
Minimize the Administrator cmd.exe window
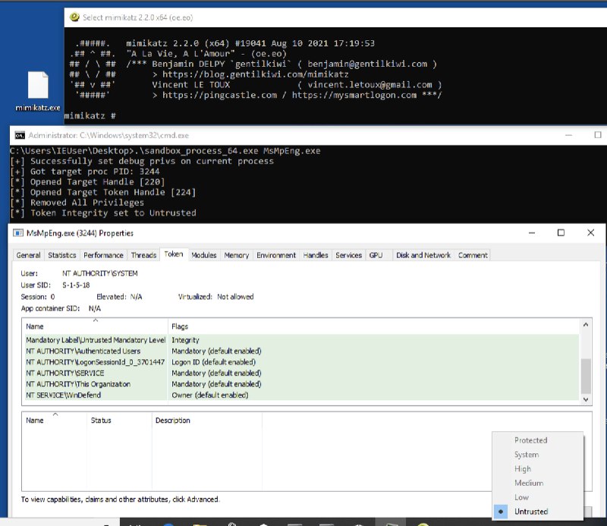click(x=568, y=135)
